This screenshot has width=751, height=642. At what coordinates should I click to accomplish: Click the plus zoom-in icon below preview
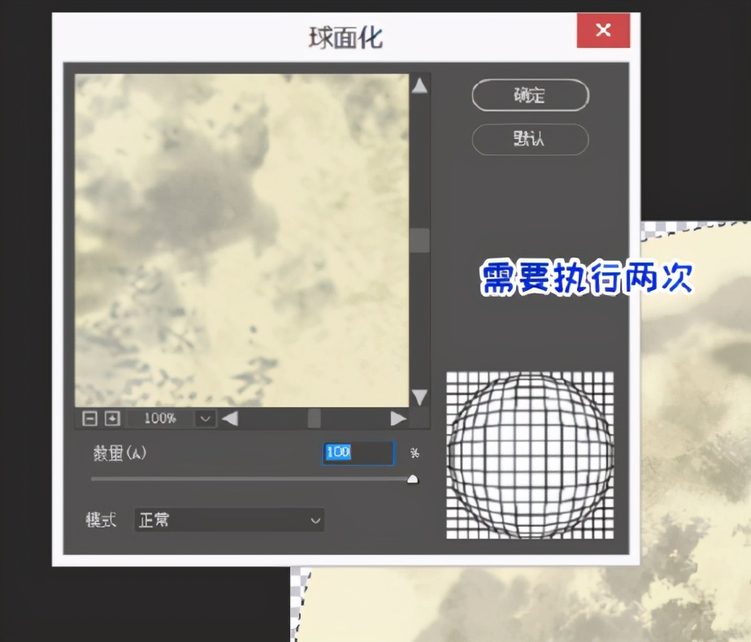point(112,419)
